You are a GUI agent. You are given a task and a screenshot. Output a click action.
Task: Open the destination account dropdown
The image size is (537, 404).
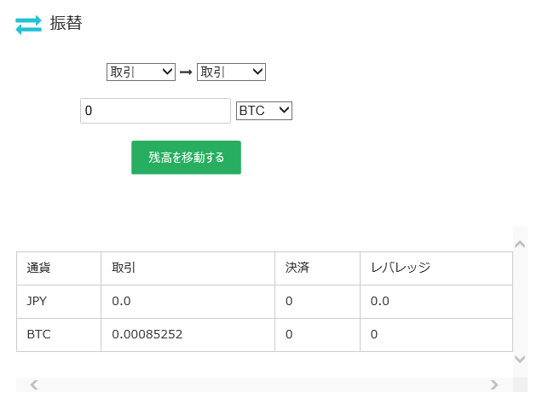coord(231,72)
